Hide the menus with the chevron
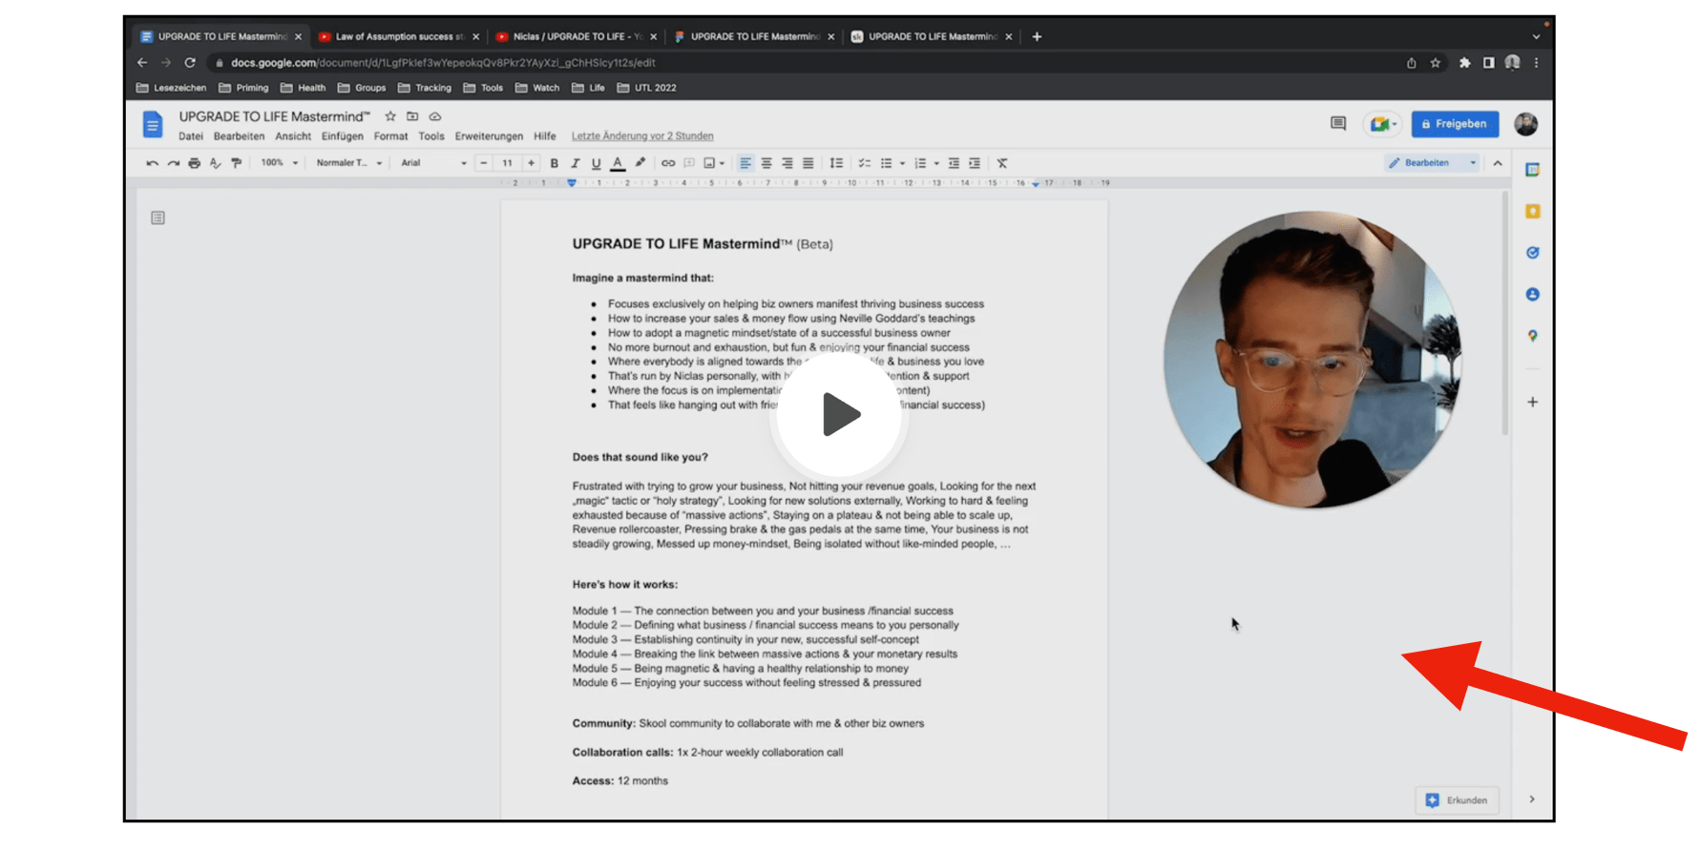 click(x=1498, y=163)
